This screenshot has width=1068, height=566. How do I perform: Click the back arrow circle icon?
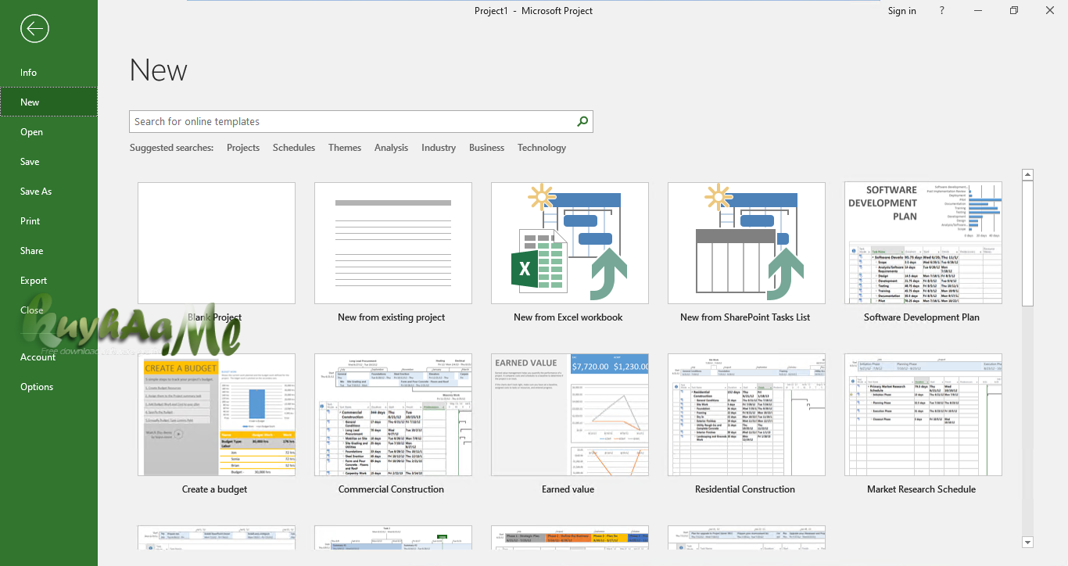34,29
